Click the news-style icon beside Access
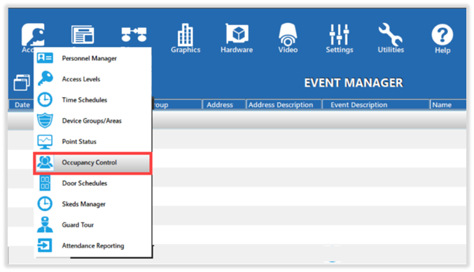474x272 pixels. pyautogui.click(x=83, y=35)
